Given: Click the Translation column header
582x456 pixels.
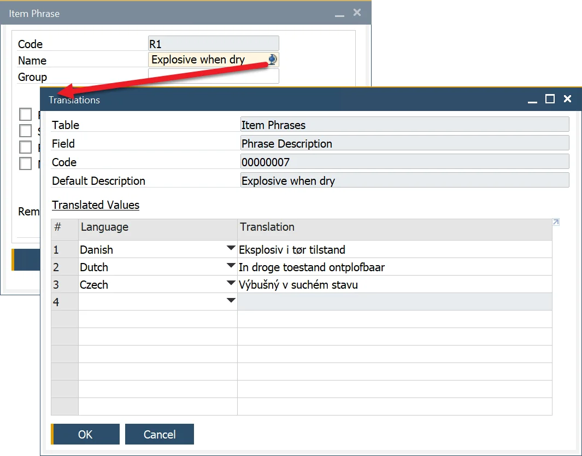Looking at the screenshot, I should [x=393, y=227].
